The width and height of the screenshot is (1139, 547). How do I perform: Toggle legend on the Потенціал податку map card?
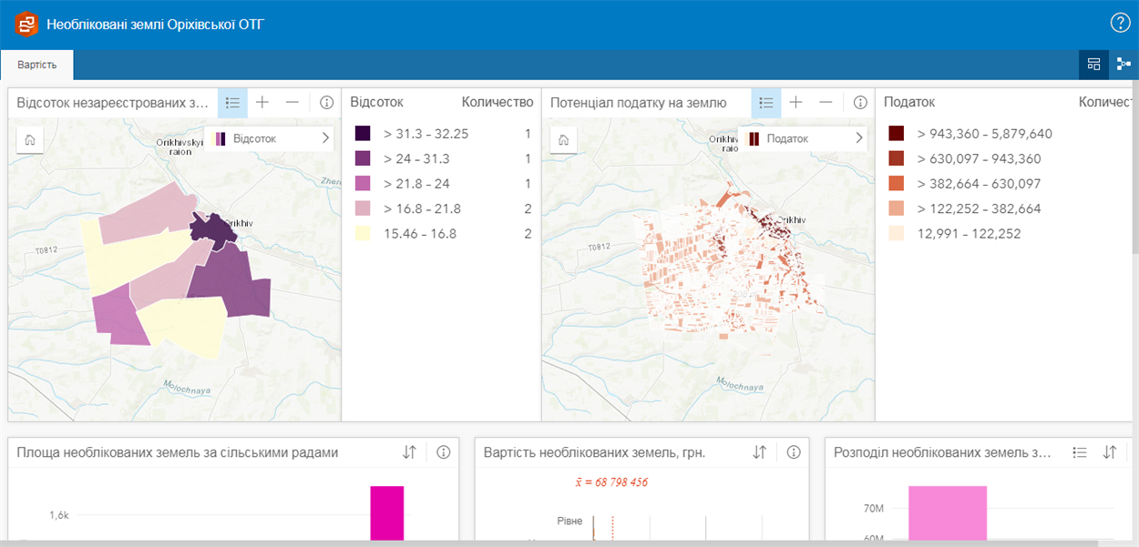[x=766, y=103]
